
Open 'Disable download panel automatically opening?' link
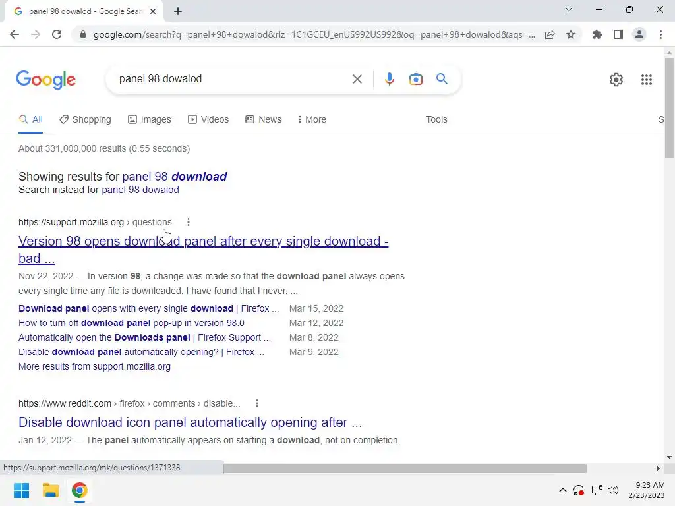pyautogui.click(x=141, y=352)
